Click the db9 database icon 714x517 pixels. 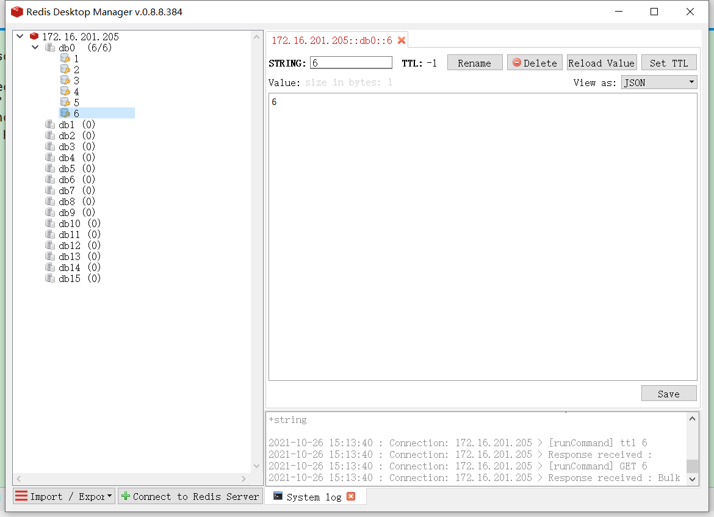[x=50, y=212]
